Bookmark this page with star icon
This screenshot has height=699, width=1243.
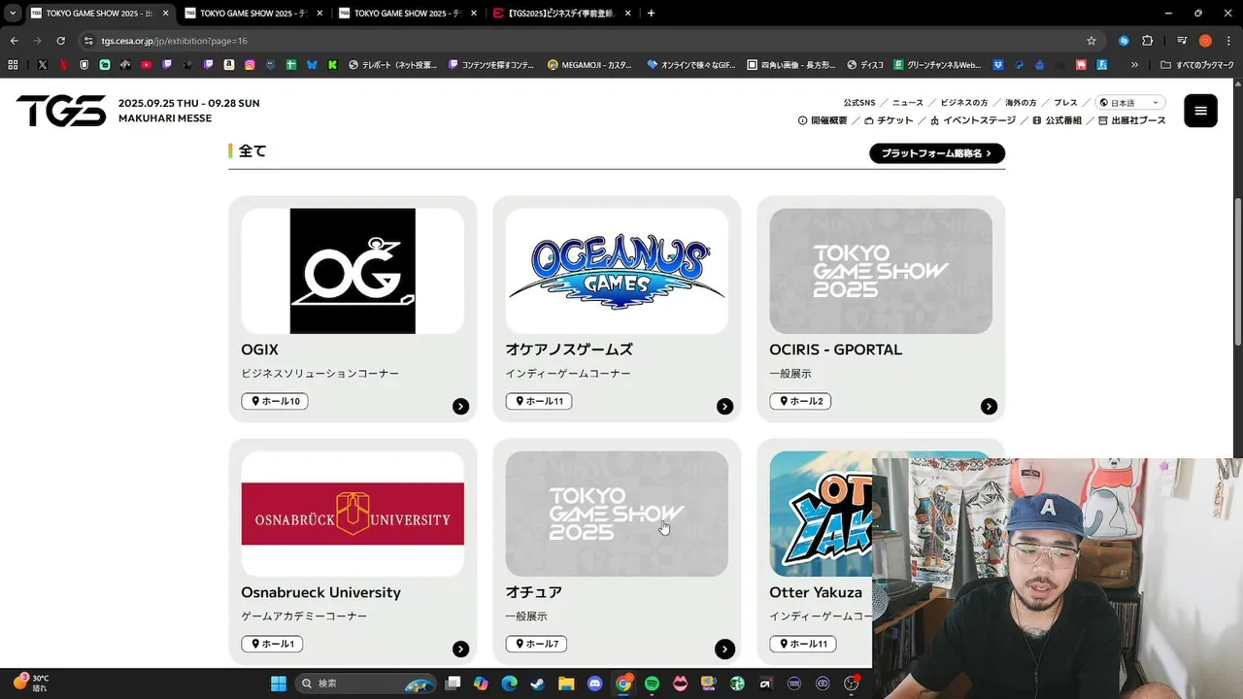(x=1092, y=41)
